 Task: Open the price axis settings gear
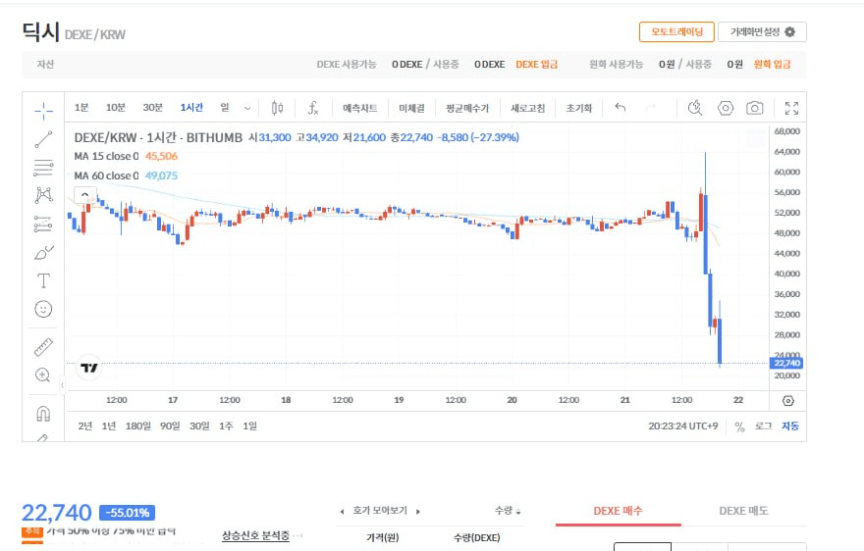pos(788,401)
